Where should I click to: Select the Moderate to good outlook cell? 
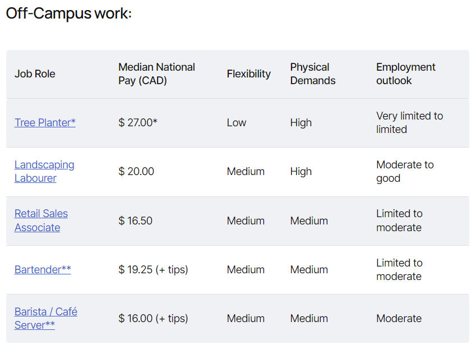(405, 171)
